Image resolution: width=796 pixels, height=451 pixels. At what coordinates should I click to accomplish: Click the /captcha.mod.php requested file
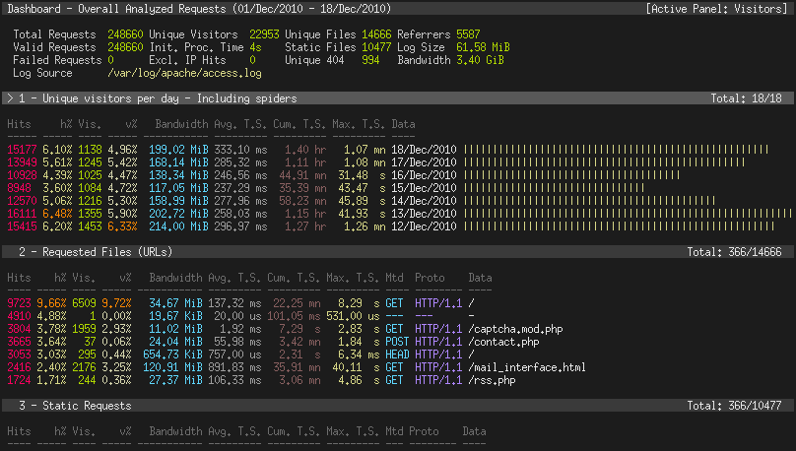click(x=516, y=329)
